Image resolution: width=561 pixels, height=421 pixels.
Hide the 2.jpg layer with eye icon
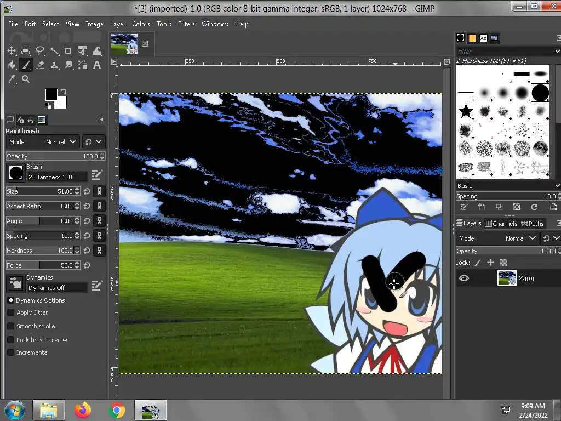464,278
